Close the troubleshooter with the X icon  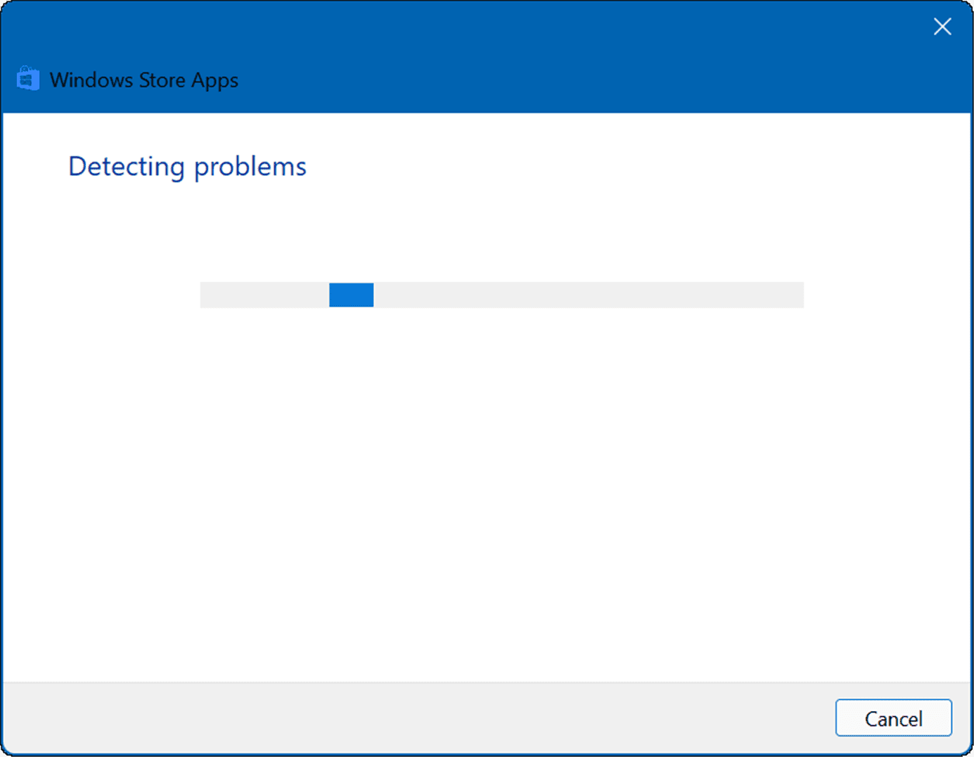coord(942,27)
